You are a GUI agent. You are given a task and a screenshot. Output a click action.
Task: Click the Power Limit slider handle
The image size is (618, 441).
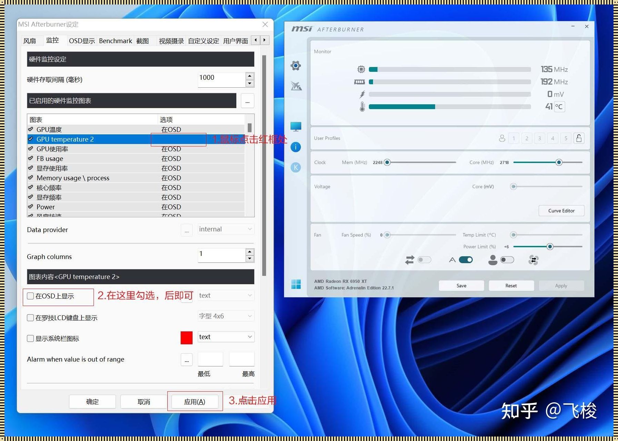550,247
